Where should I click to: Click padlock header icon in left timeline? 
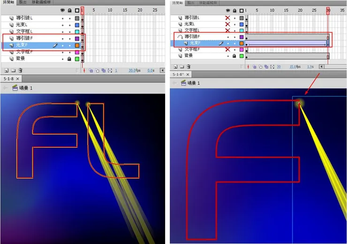(69, 10)
